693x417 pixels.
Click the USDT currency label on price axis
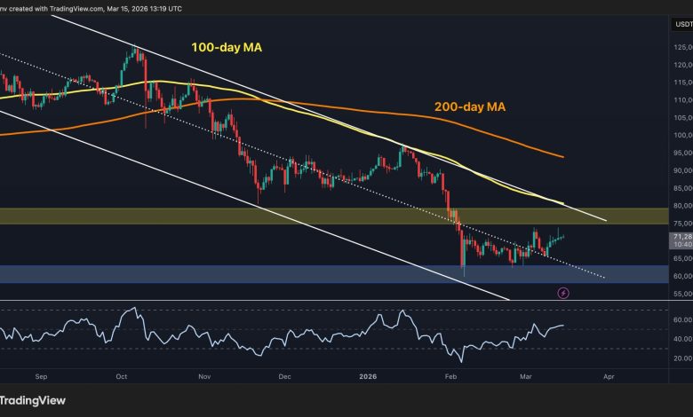pos(680,26)
